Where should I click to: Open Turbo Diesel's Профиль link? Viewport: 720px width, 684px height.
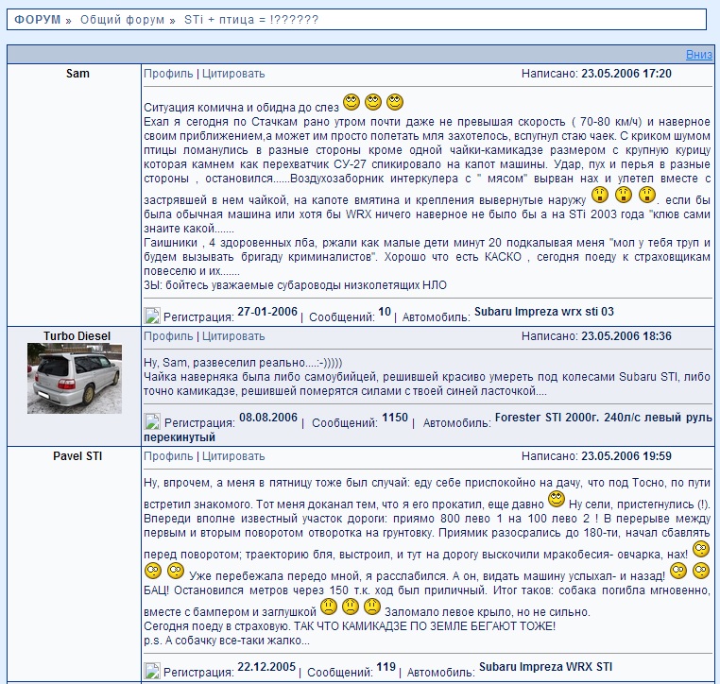point(167,336)
